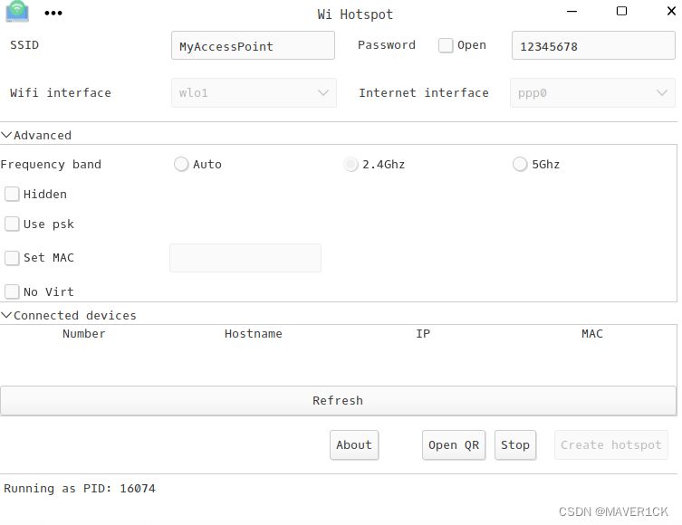Minimize the Wi Hotspot window
This screenshot has height=525, width=682.
coord(572,11)
